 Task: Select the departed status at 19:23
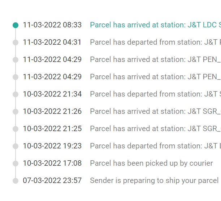tap(156, 146)
